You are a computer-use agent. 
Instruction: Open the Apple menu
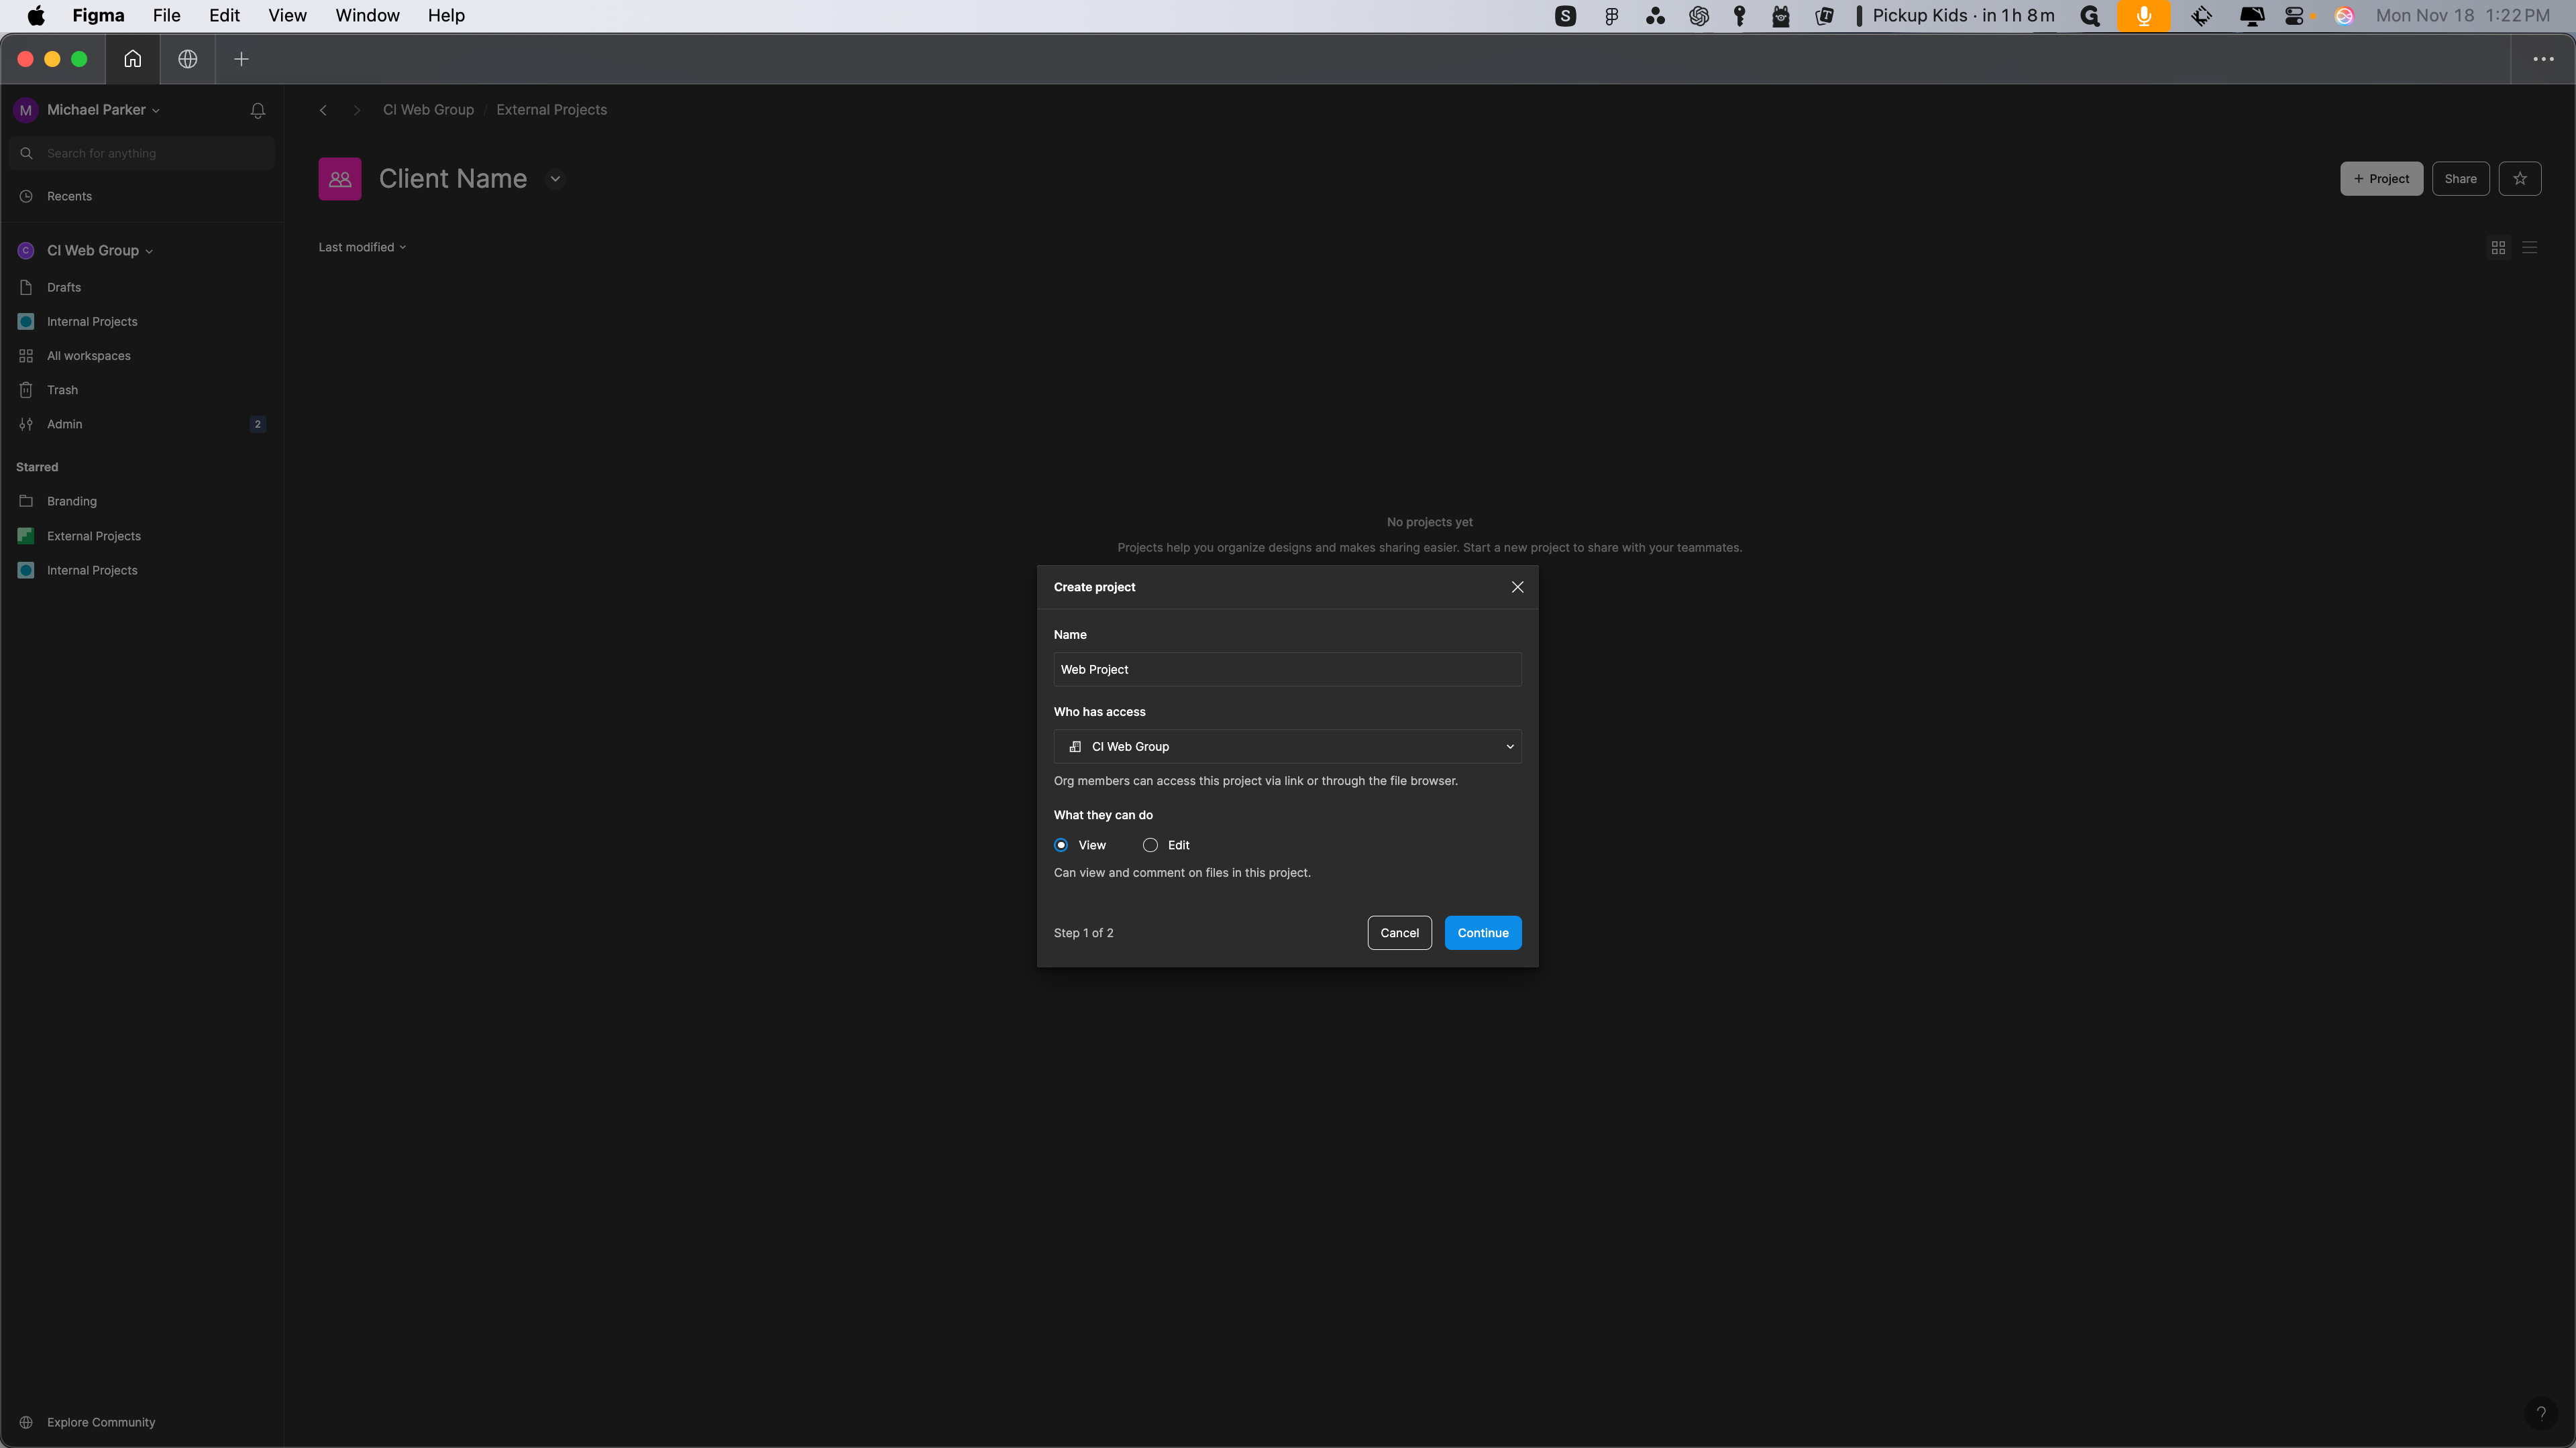point(36,16)
